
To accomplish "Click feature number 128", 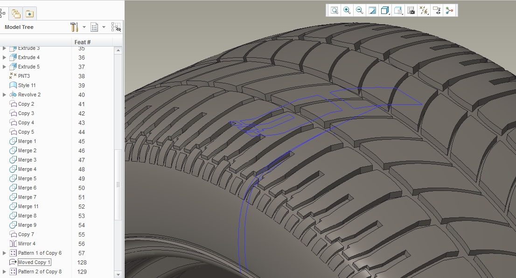I will (82, 263).
